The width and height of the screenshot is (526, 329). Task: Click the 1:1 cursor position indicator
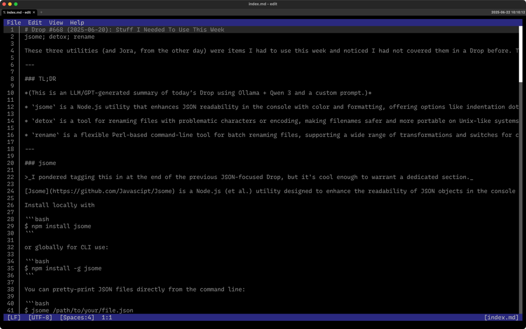(x=107, y=318)
